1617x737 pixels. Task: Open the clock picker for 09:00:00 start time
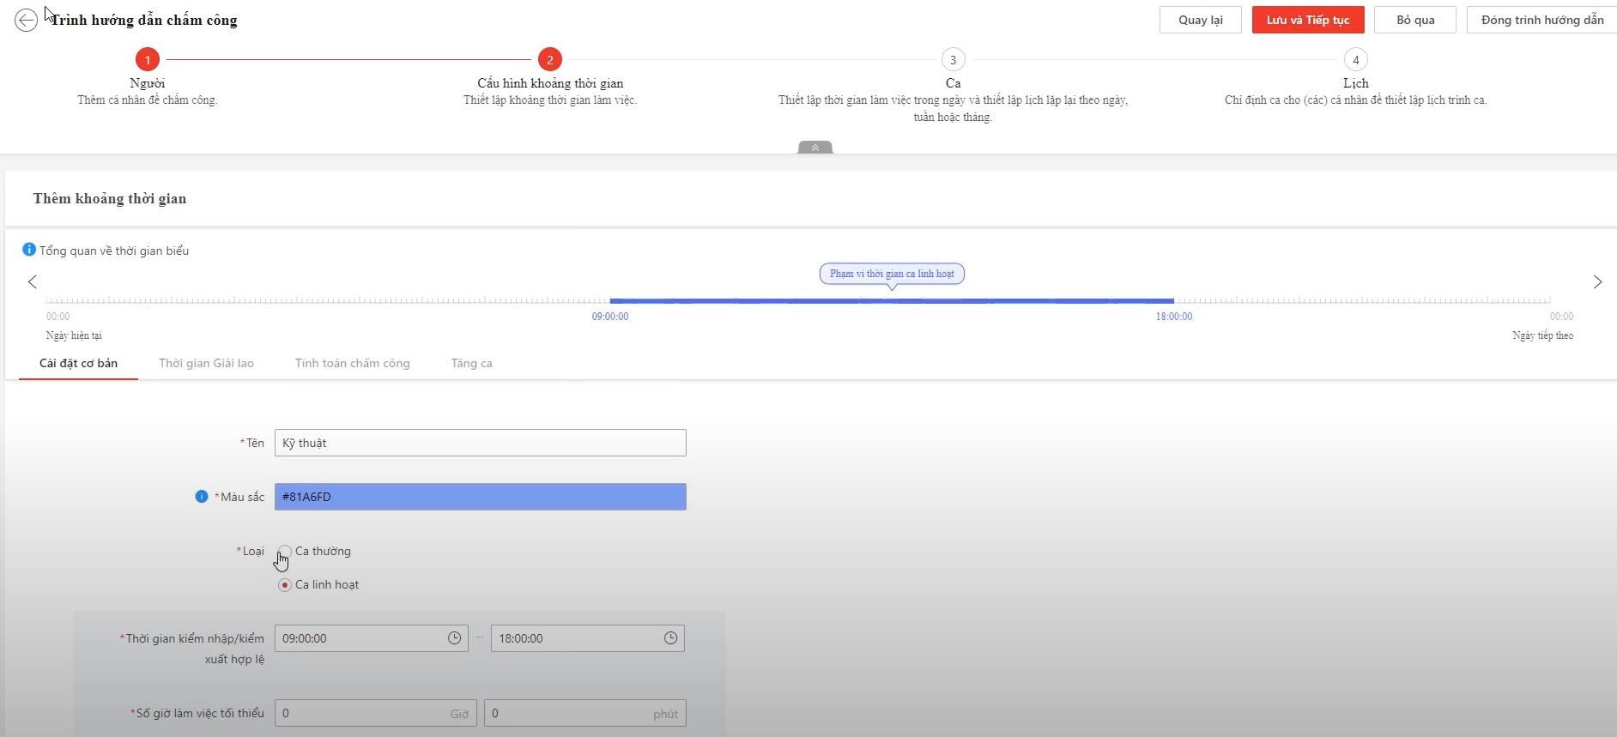(x=454, y=638)
